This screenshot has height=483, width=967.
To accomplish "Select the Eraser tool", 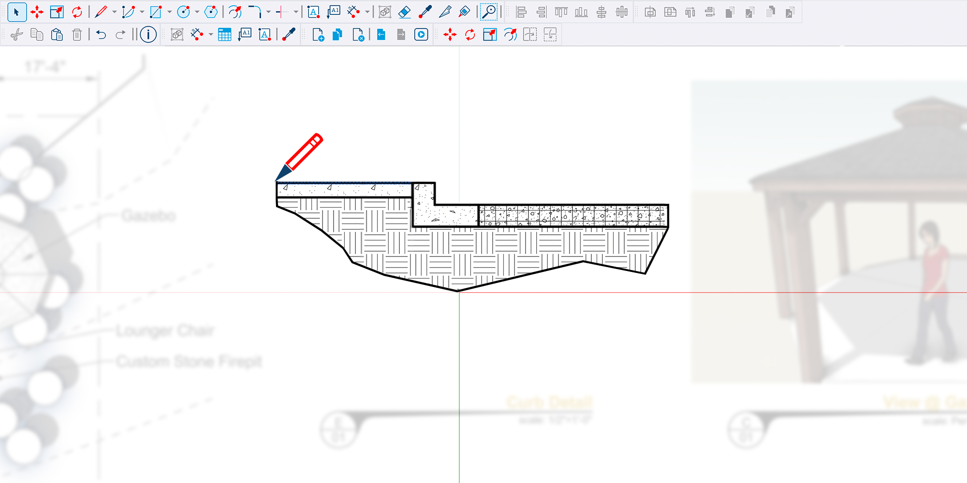I will pos(405,12).
